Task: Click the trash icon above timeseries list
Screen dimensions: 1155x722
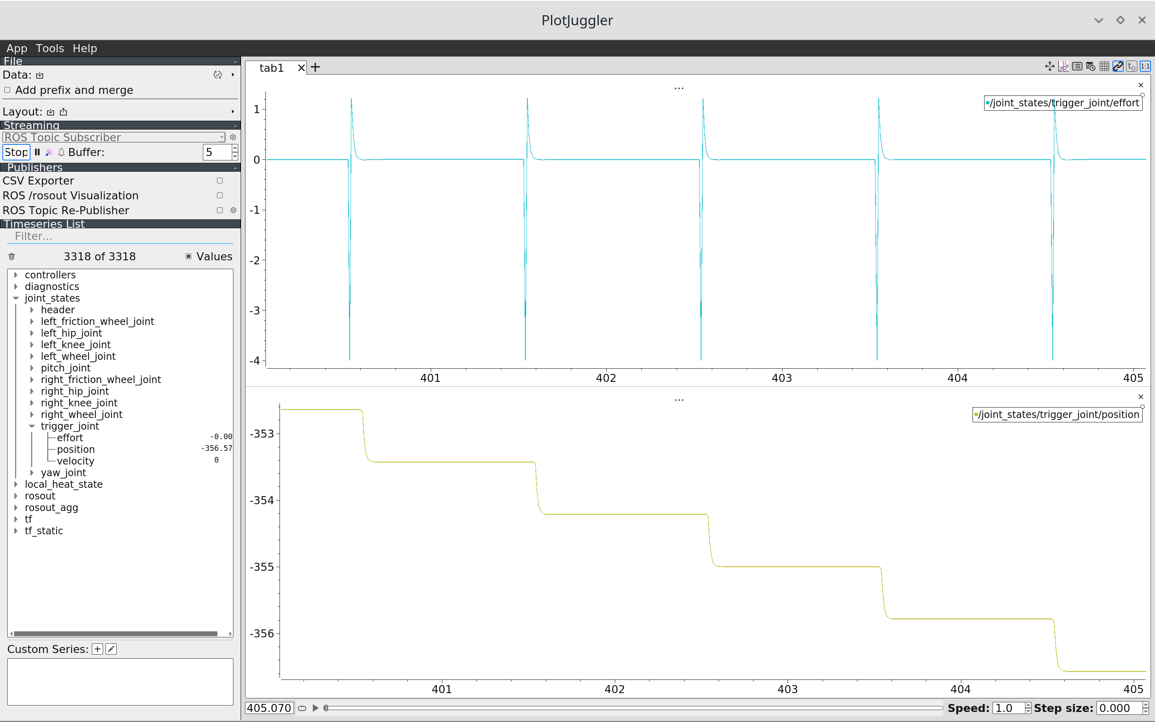Action: click(12, 257)
